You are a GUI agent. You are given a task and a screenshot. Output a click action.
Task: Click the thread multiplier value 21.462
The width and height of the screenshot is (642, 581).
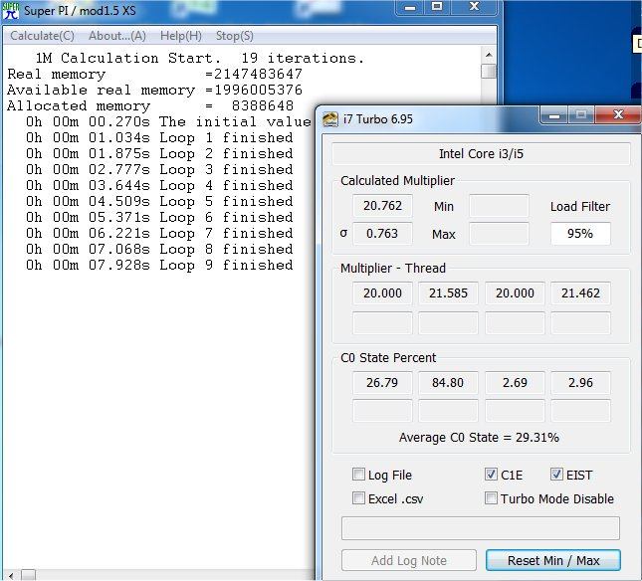pos(580,292)
